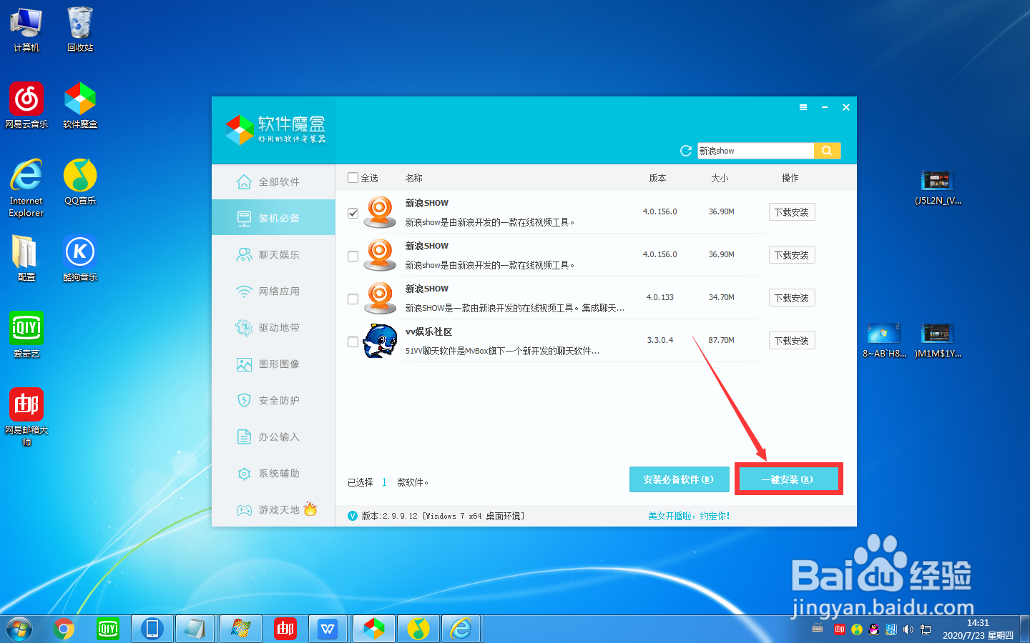Viewport: 1030px width, 643px height.
Task: Open Internet Explorer desktop shortcut
Action: coord(26,188)
